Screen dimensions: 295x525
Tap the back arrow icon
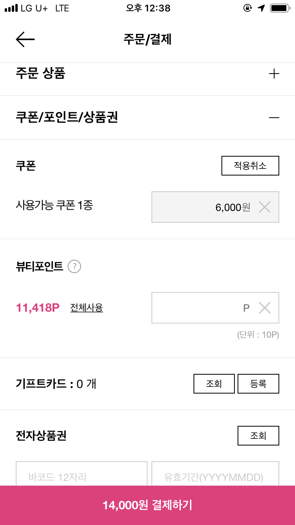point(25,39)
